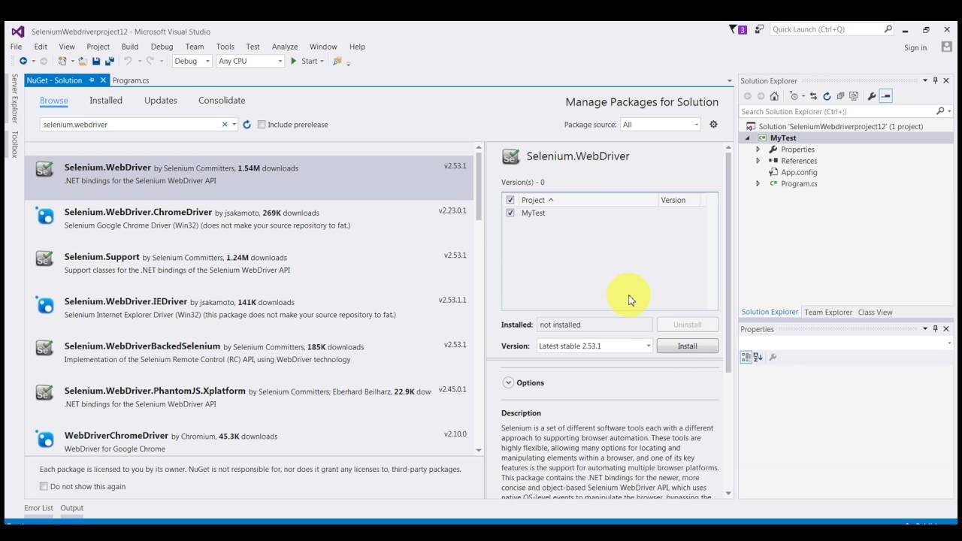The width and height of the screenshot is (962, 541).
Task: Open the Version Latest stable 2.53.1 dropdown
Action: click(x=594, y=346)
